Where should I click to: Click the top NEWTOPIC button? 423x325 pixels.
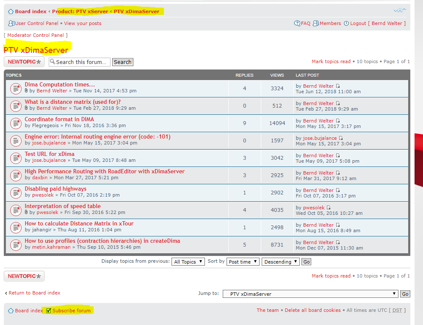coord(24,62)
